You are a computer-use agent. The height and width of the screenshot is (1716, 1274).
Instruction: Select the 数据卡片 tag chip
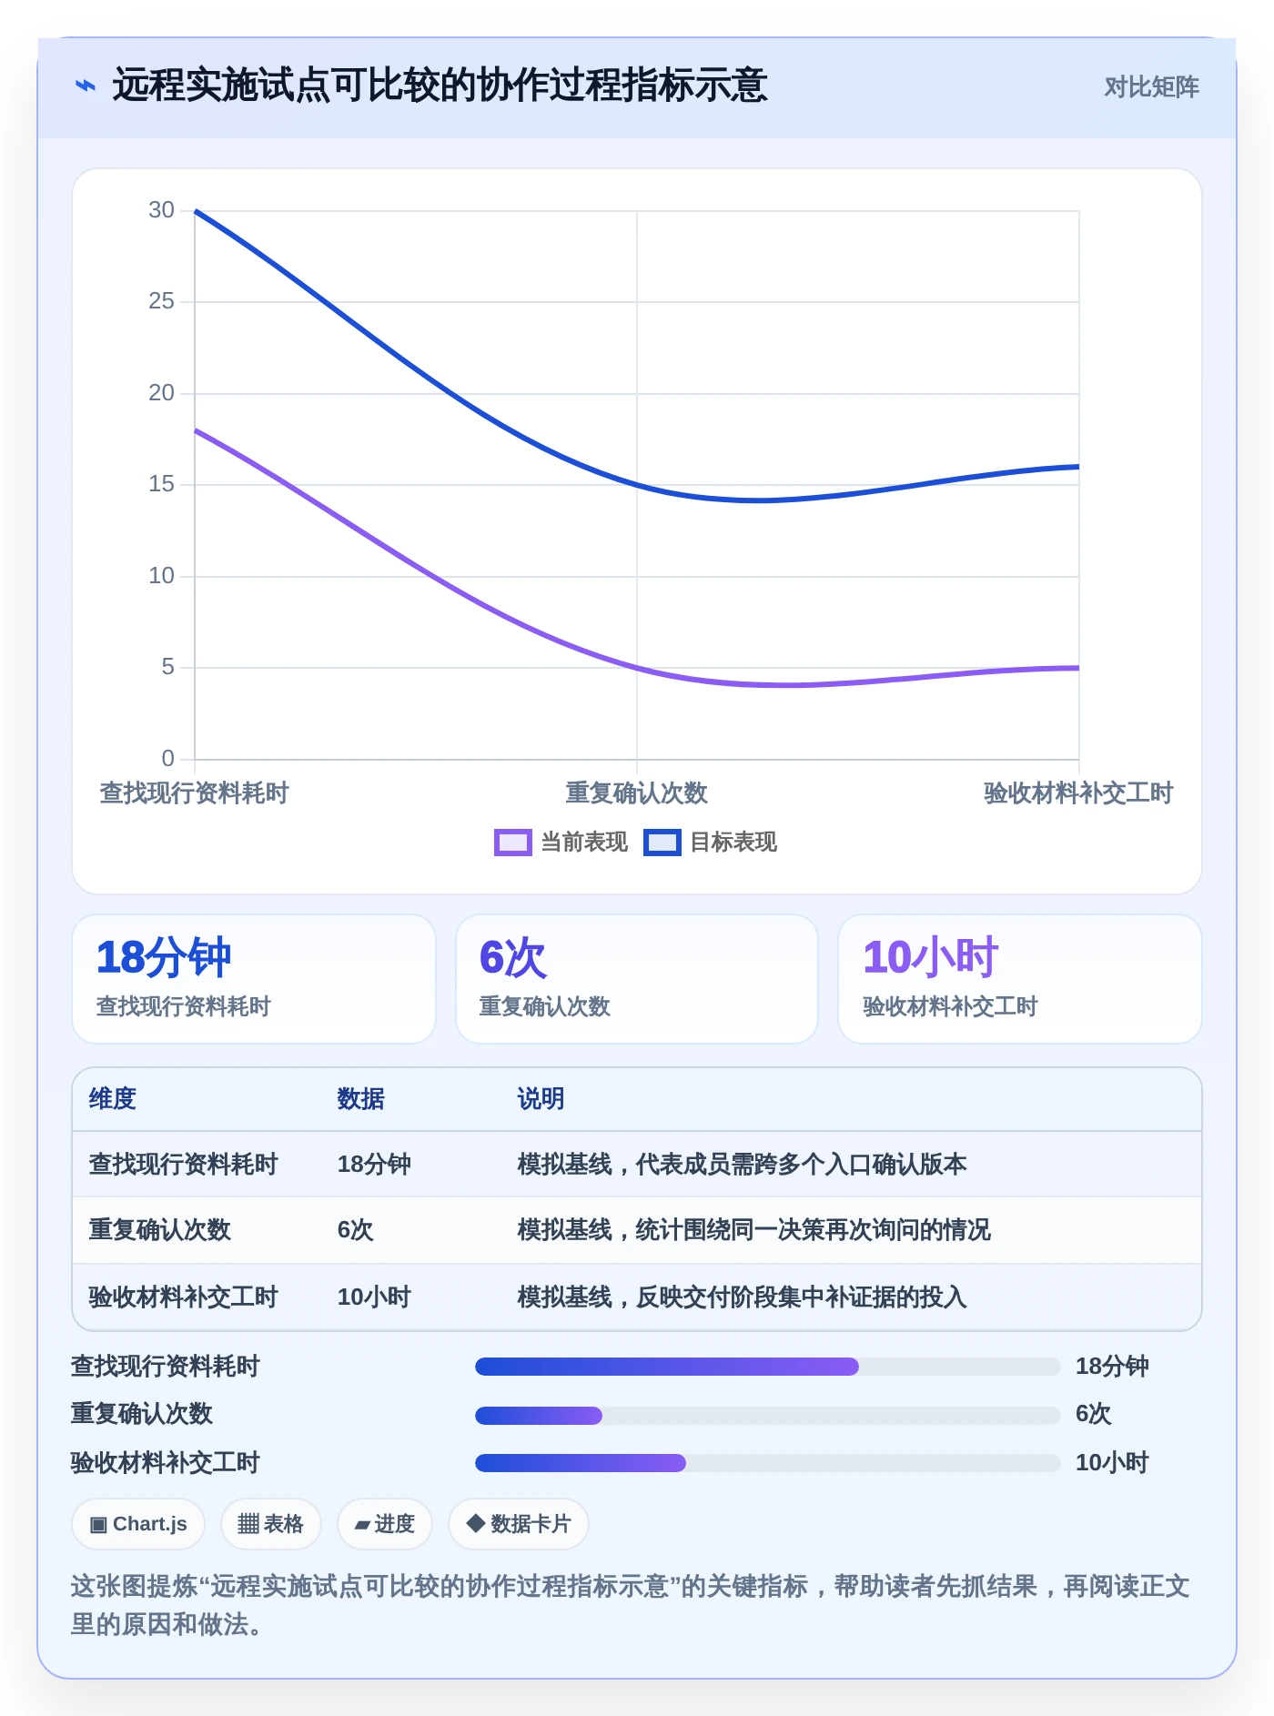(519, 1524)
